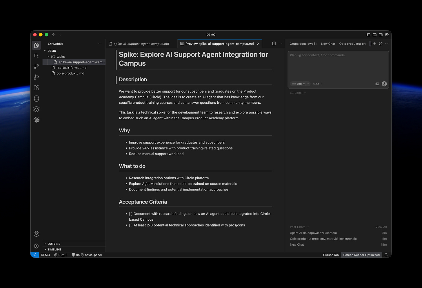Click View All past chats
This screenshot has width=422, height=288.
[381, 227]
